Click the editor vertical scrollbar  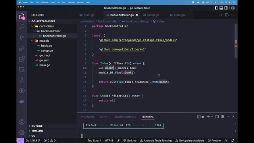click(x=236, y=41)
